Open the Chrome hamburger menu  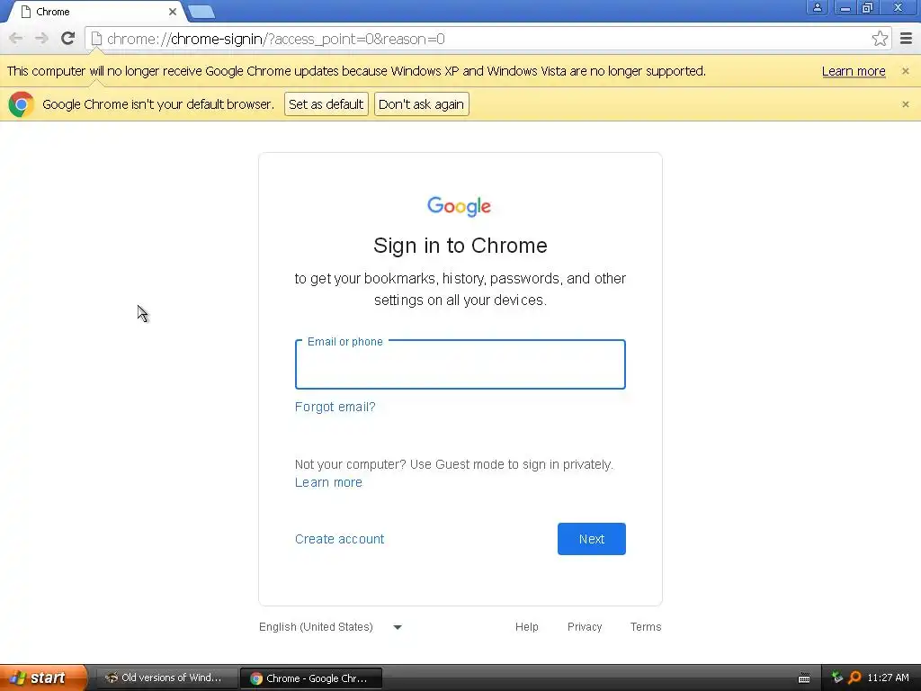[x=907, y=39]
